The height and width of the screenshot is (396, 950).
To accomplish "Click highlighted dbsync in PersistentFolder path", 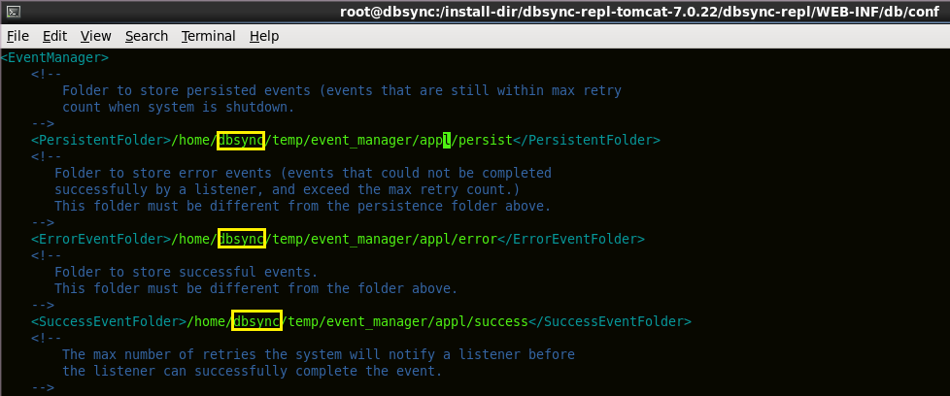I will (x=240, y=141).
